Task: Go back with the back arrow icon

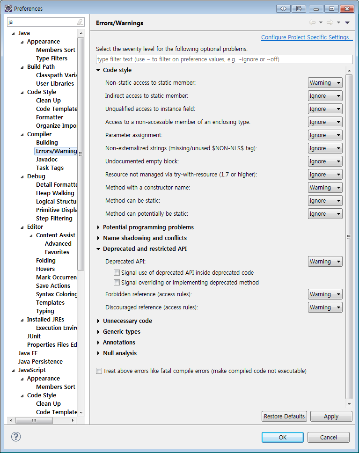Action: pyautogui.click(x=312, y=22)
